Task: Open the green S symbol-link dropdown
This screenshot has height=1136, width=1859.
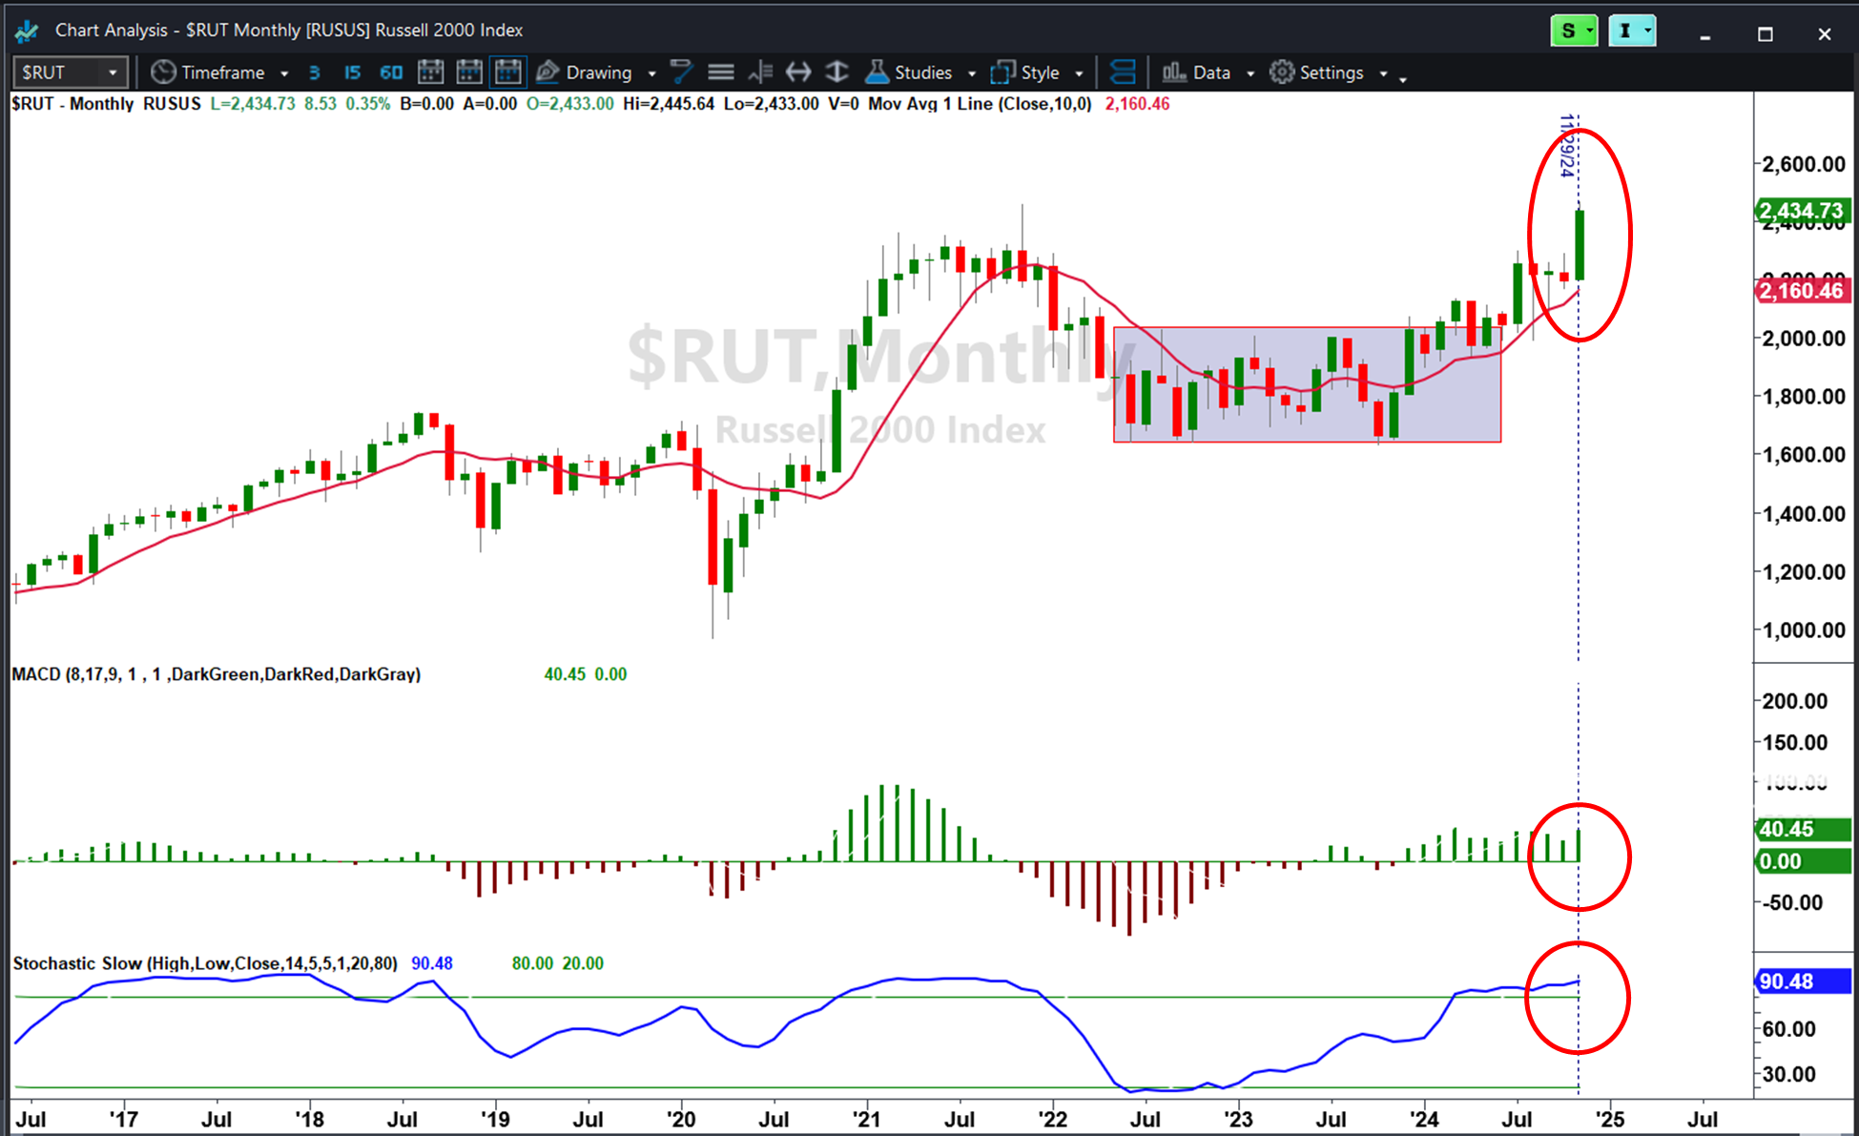Action: (1575, 31)
